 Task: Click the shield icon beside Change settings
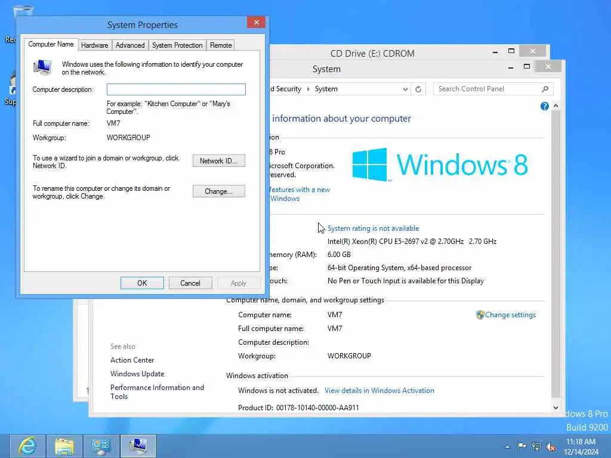[480, 315]
